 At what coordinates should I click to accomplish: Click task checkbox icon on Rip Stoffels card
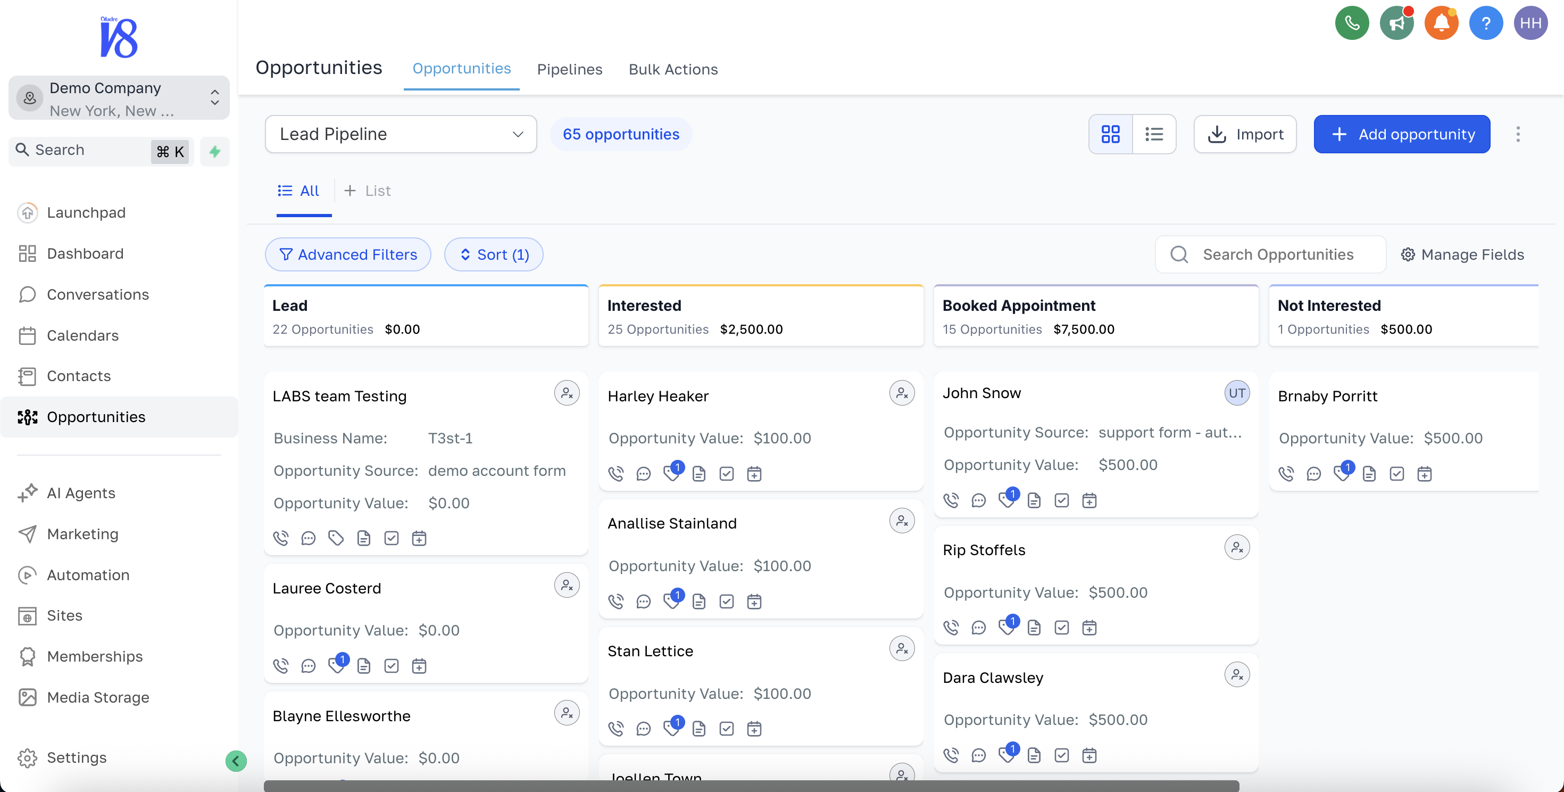pyautogui.click(x=1061, y=628)
